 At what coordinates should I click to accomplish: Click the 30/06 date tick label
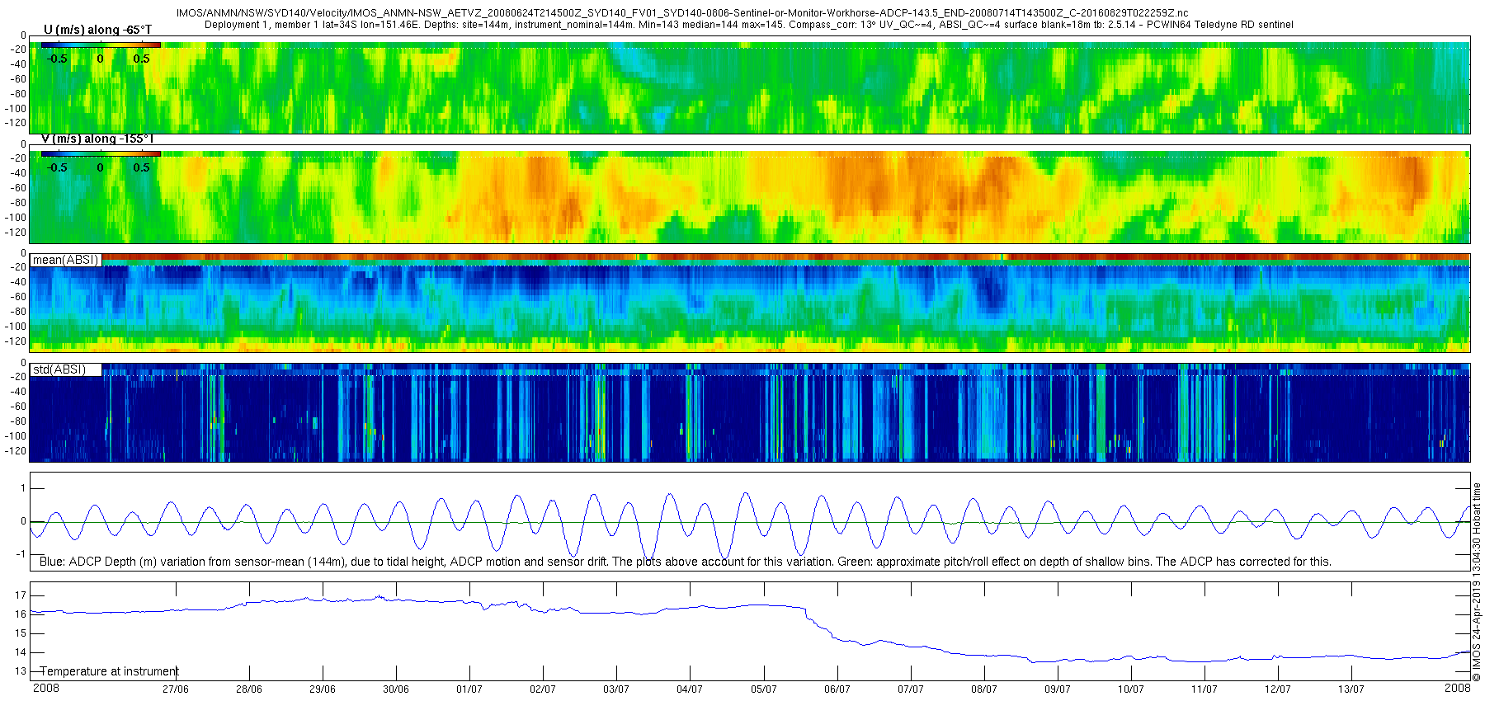click(x=396, y=689)
